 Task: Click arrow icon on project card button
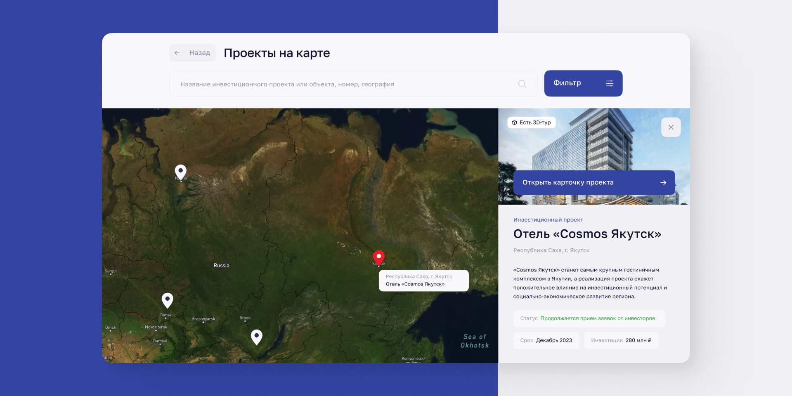[663, 182]
